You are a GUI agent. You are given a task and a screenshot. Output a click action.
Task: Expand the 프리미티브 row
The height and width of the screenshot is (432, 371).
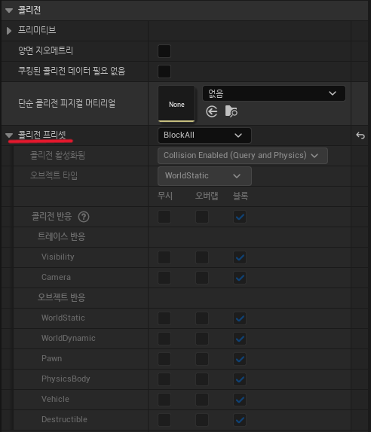tap(9, 31)
